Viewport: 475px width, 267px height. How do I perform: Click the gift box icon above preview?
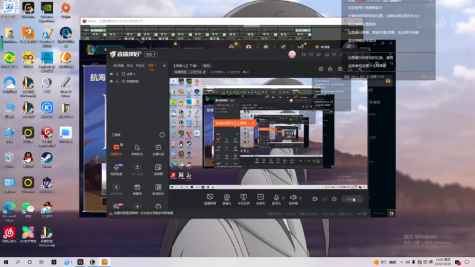click(x=321, y=69)
